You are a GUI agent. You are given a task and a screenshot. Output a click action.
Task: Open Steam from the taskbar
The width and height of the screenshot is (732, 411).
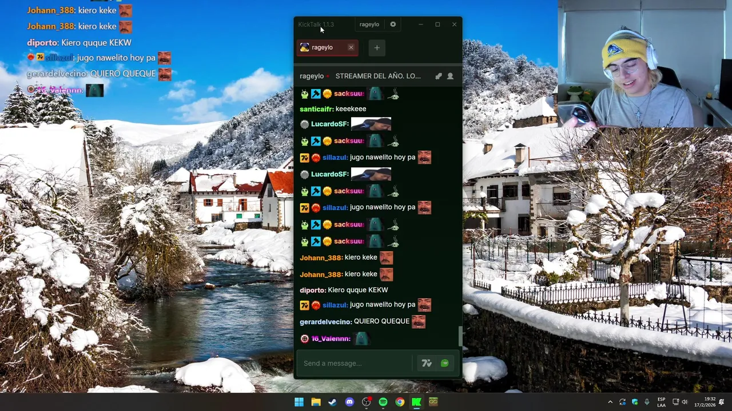[x=332, y=402]
